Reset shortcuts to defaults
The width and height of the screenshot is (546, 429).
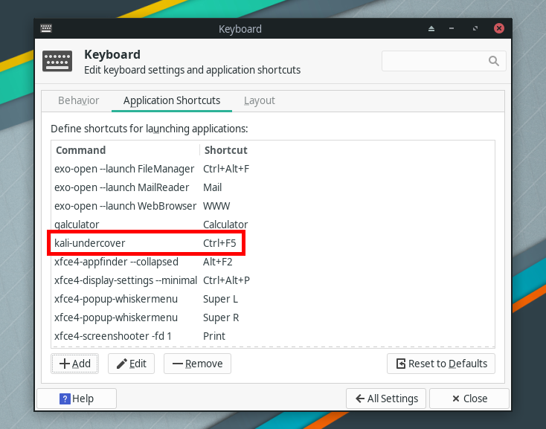(441, 364)
